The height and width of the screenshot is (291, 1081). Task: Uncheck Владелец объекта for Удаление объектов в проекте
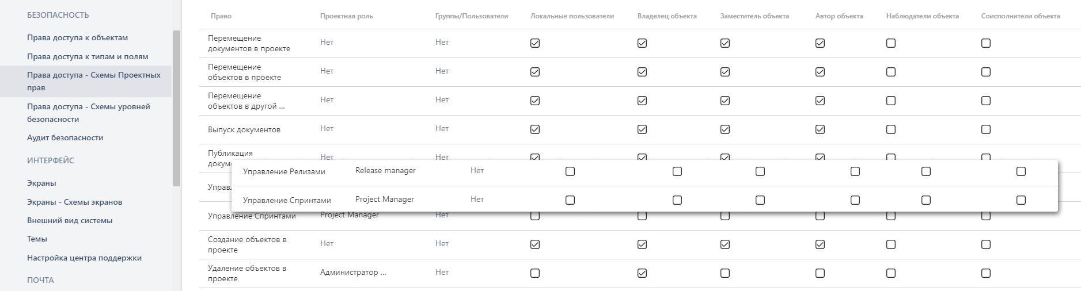click(x=642, y=273)
